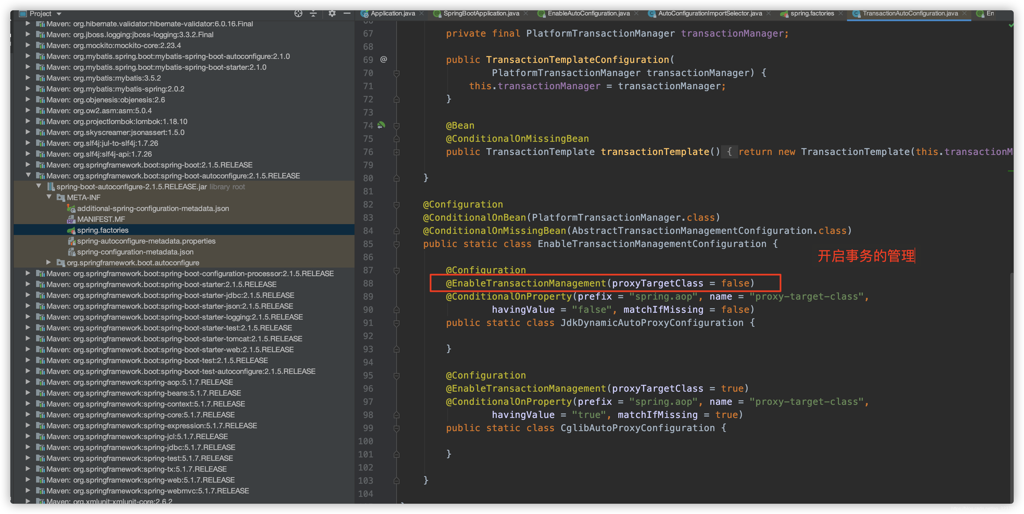1024x514 pixels.
Task: Click the green inspection checkmark icon
Action: coord(1011,25)
